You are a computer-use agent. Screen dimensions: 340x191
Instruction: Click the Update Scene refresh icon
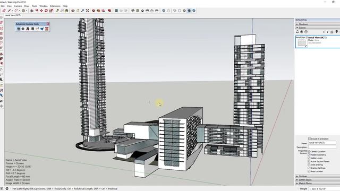click(297, 32)
